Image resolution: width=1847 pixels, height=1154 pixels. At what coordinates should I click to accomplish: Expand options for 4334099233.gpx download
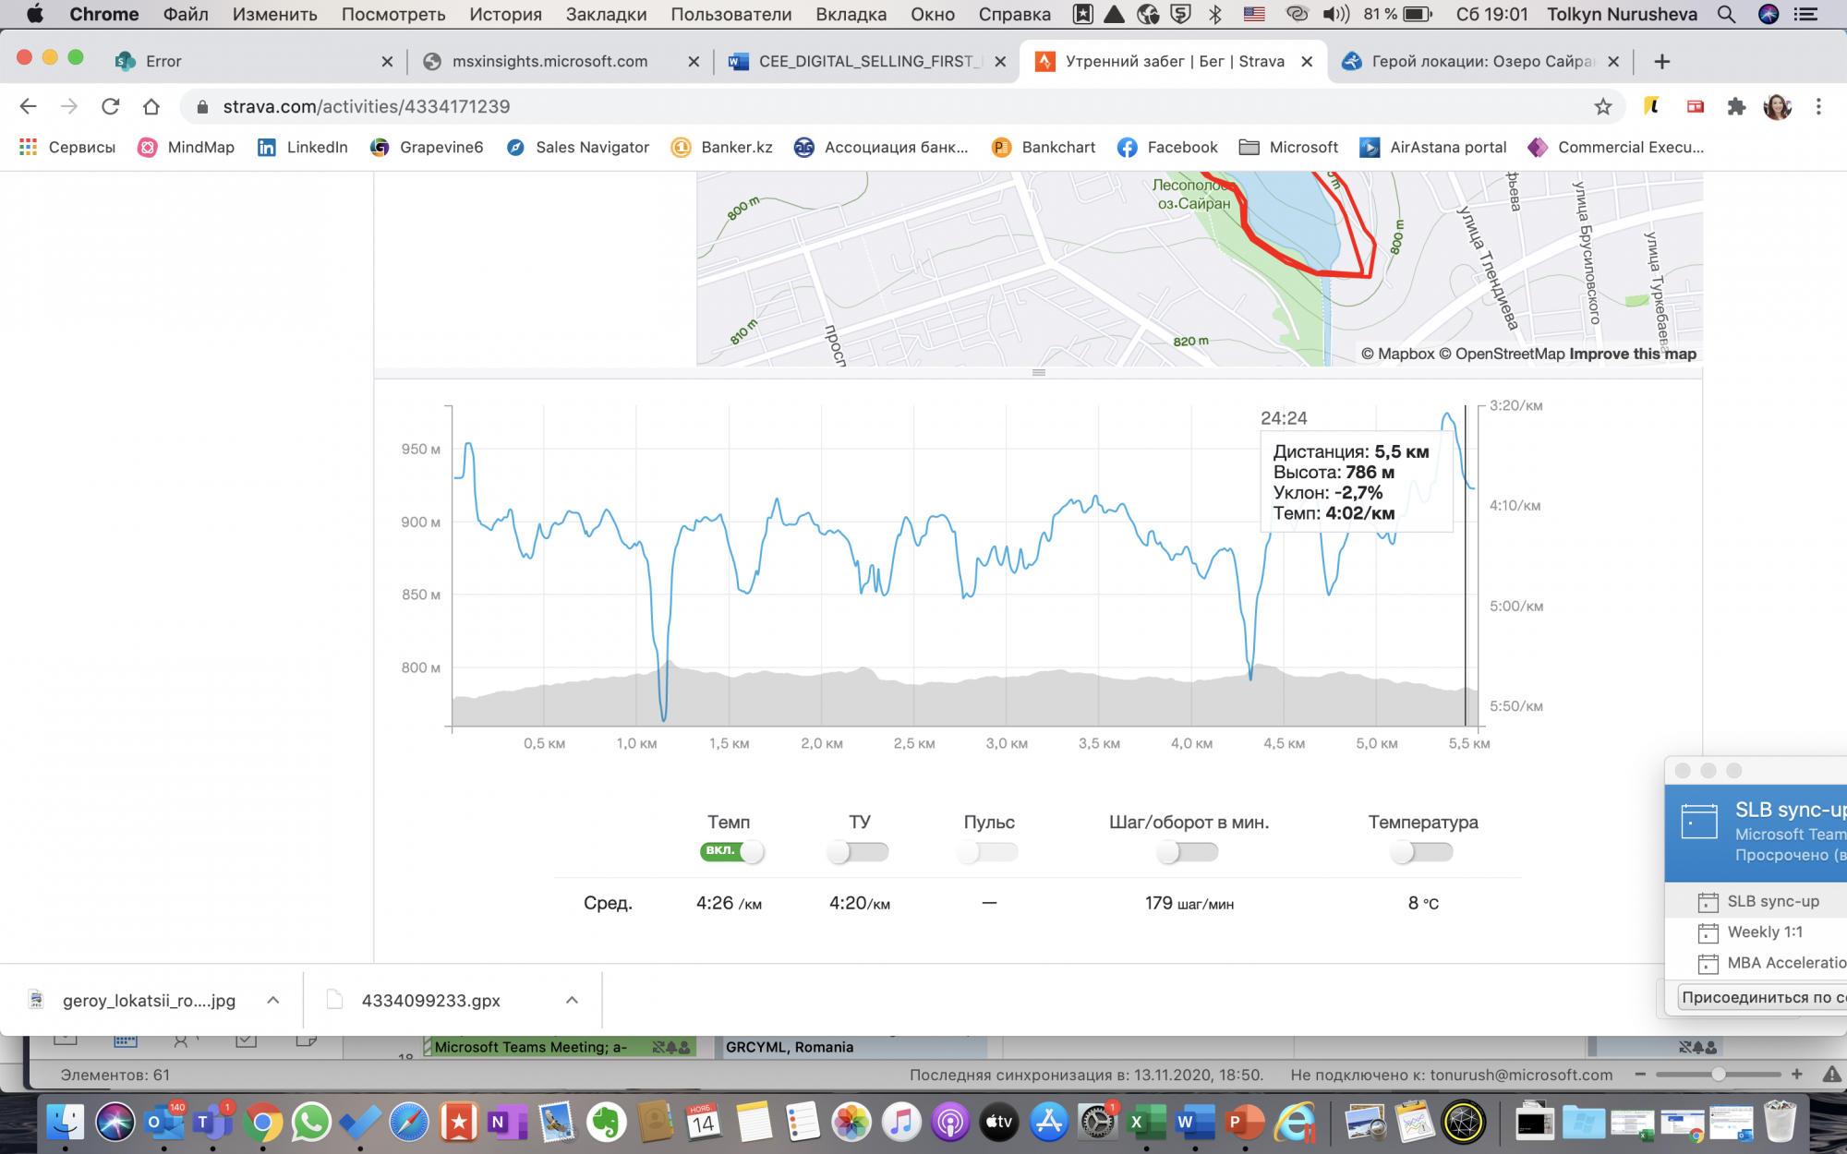pyautogui.click(x=572, y=1000)
